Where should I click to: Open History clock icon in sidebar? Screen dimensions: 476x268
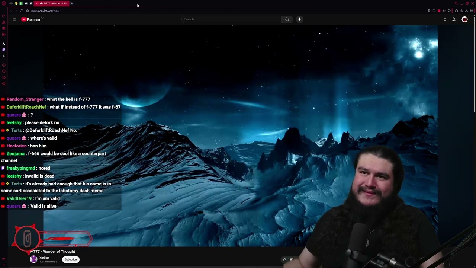pos(4,71)
